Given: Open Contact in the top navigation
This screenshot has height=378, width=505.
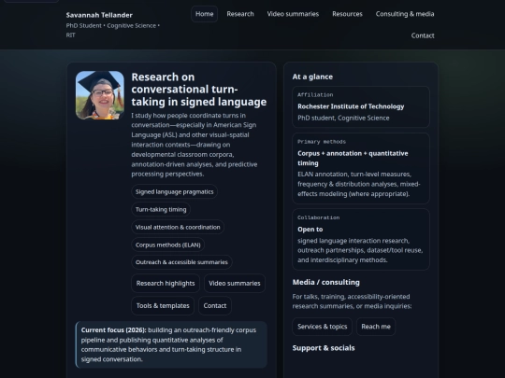Looking at the screenshot, I should pos(423,35).
